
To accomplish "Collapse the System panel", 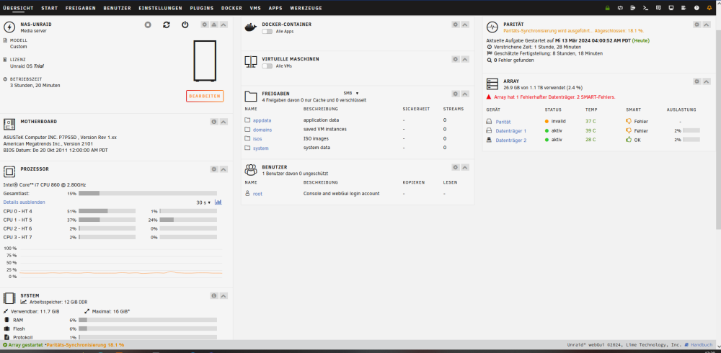I will point(224,295).
